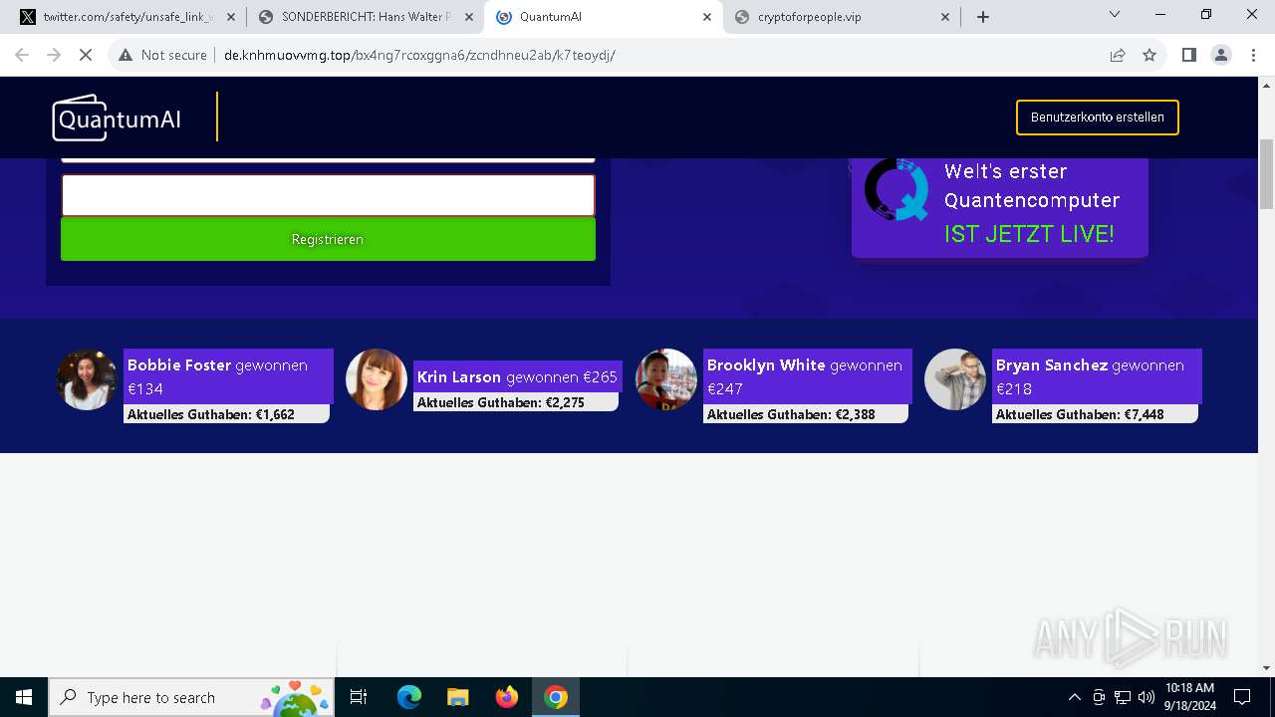Viewport: 1275px width, 717px height.
Task: Close the twitter.com tab
Action: pos(231,17)
